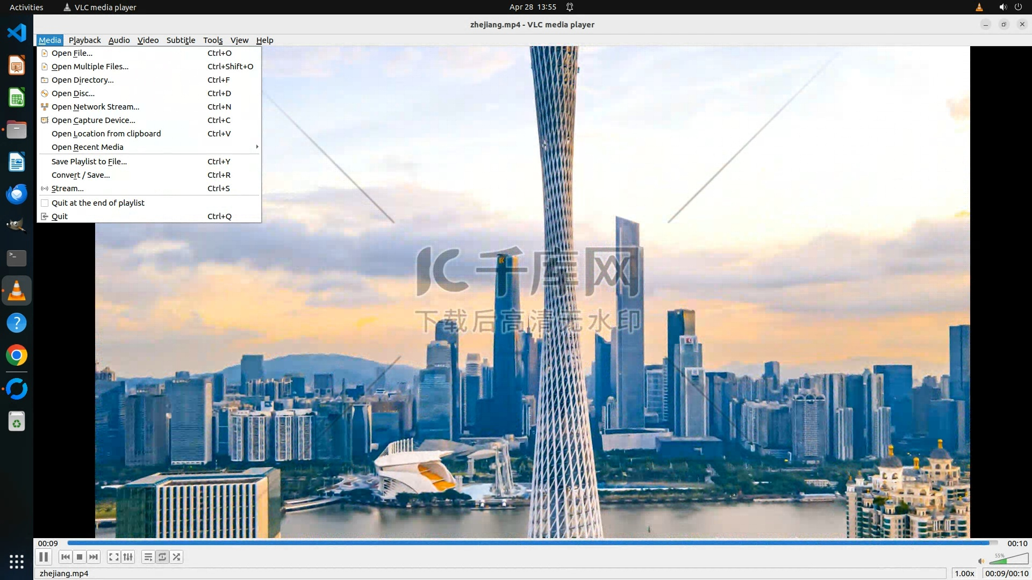
Task: Toggle random shuffle playback
Action: [x=176, y=557]
